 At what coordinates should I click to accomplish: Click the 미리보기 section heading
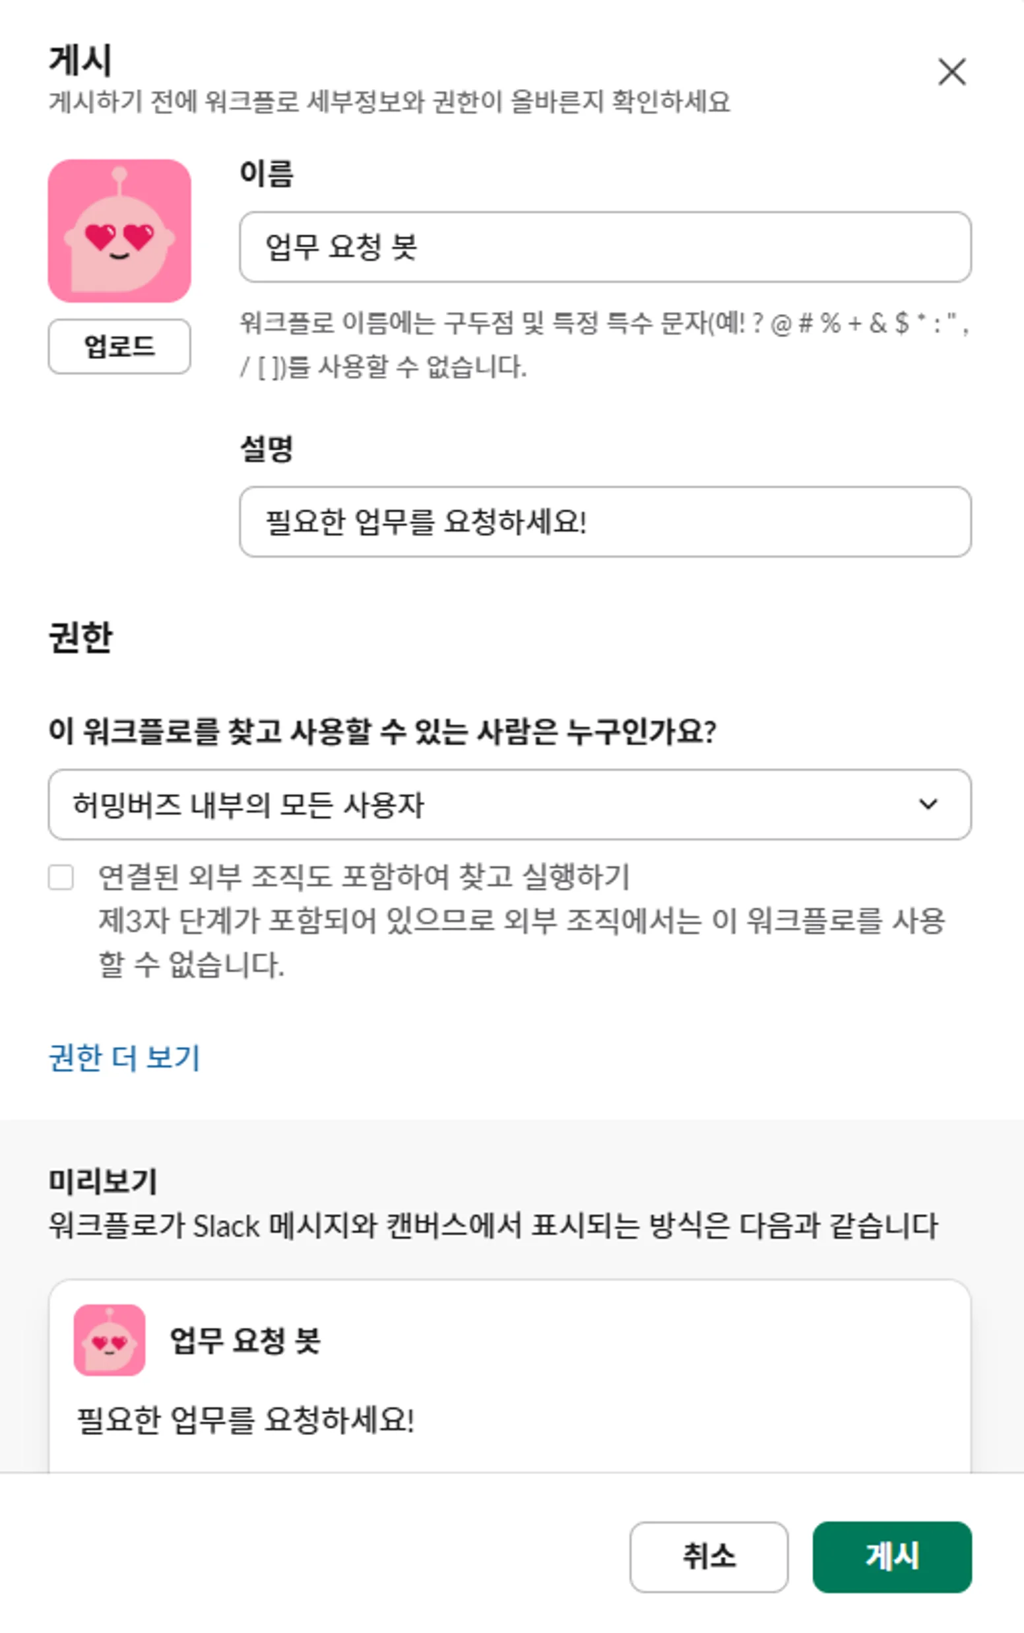click(x=103, y=1182)
